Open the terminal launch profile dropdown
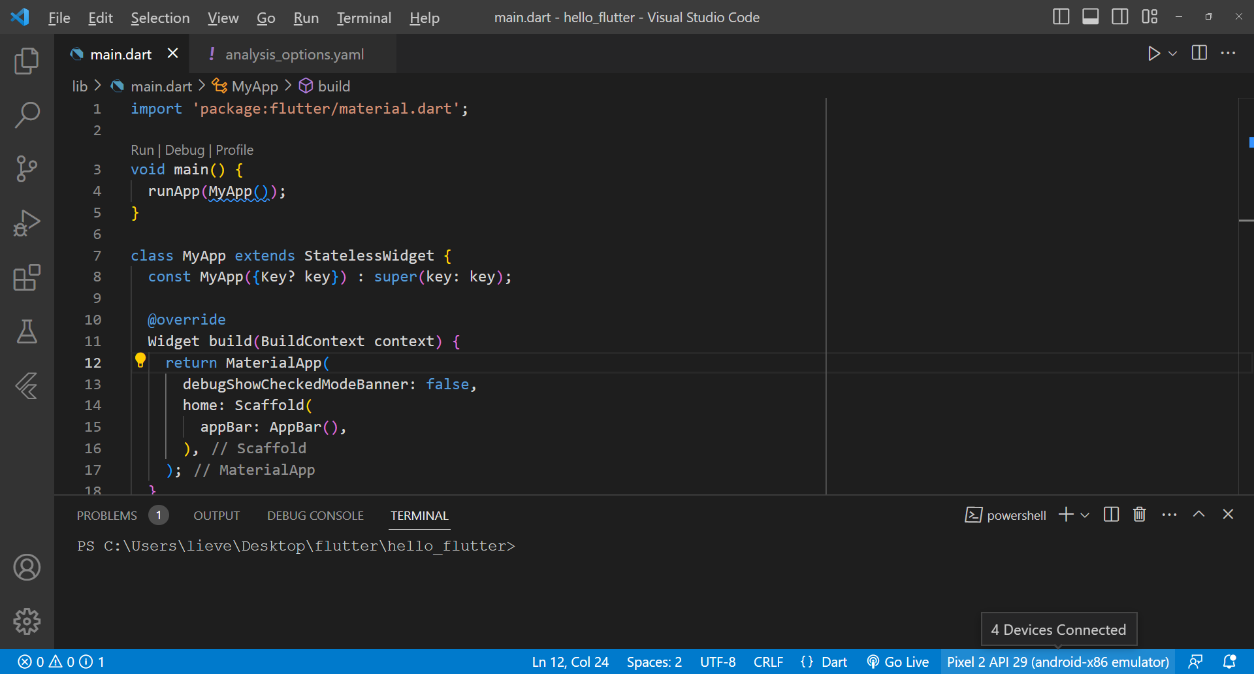The width and height of the screenshot is (1254, 674). pyautogui.click(x=1085, y=515)
